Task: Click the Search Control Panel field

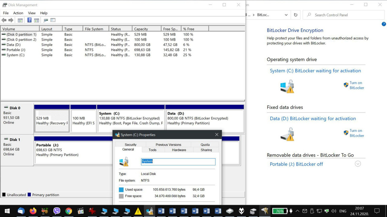Action: (344, 15)
